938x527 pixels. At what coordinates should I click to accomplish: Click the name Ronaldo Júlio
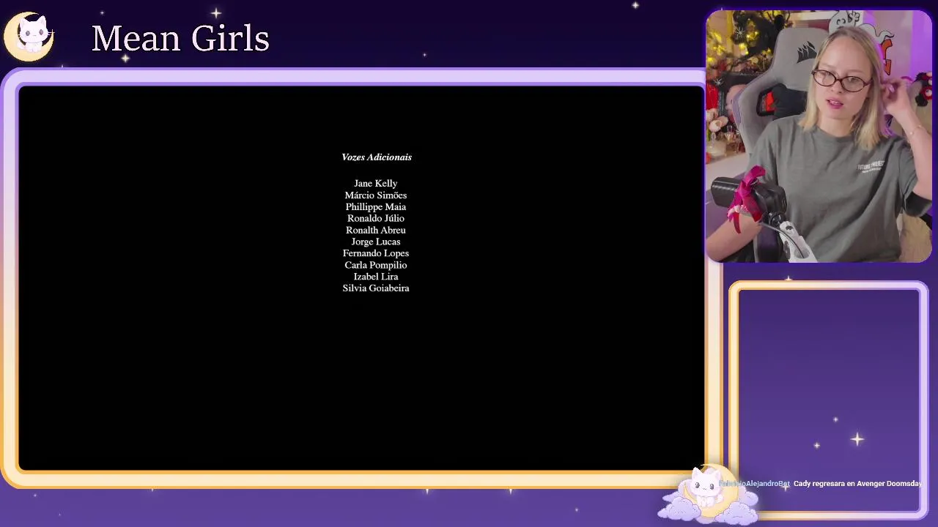click(376, 218)
